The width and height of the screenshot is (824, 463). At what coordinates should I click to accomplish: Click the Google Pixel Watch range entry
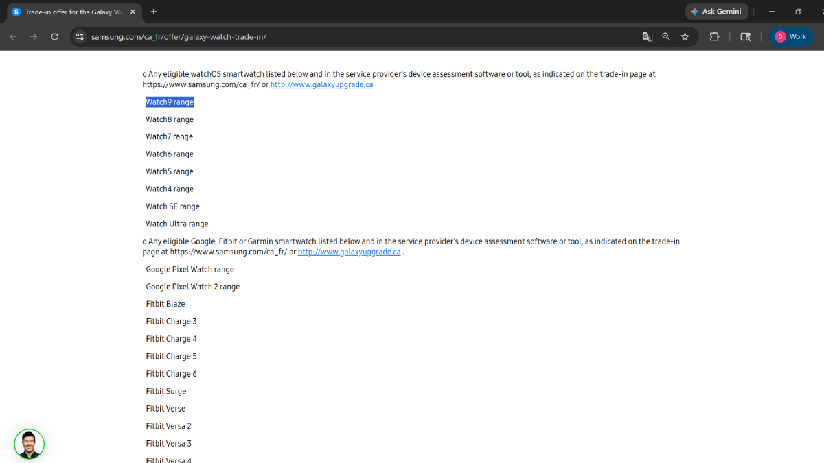click(x=190, y=269)
